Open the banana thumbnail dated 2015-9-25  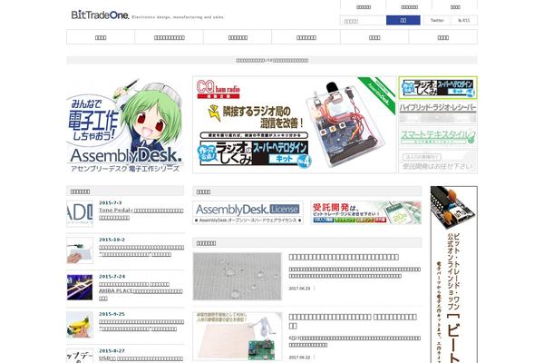80,325
